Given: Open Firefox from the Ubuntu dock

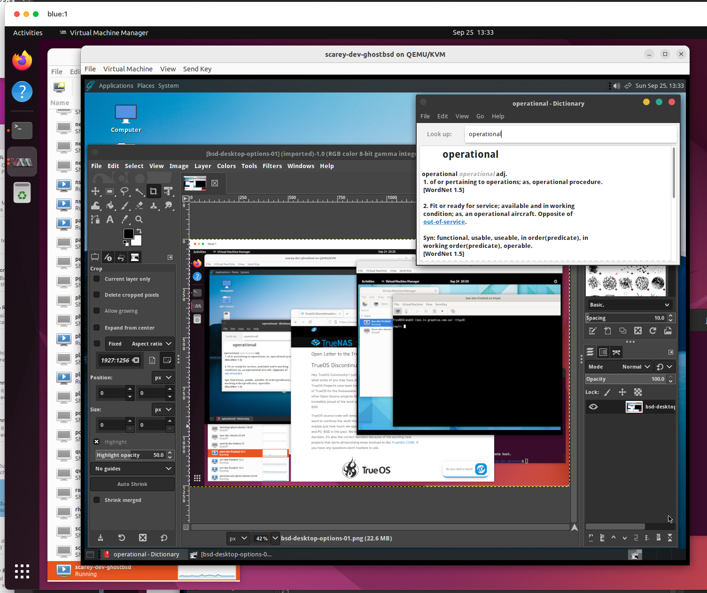Looking at the screenshot, I should click(22, 61).
